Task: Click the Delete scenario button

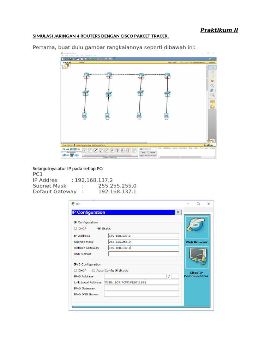Action: [152, 152]
